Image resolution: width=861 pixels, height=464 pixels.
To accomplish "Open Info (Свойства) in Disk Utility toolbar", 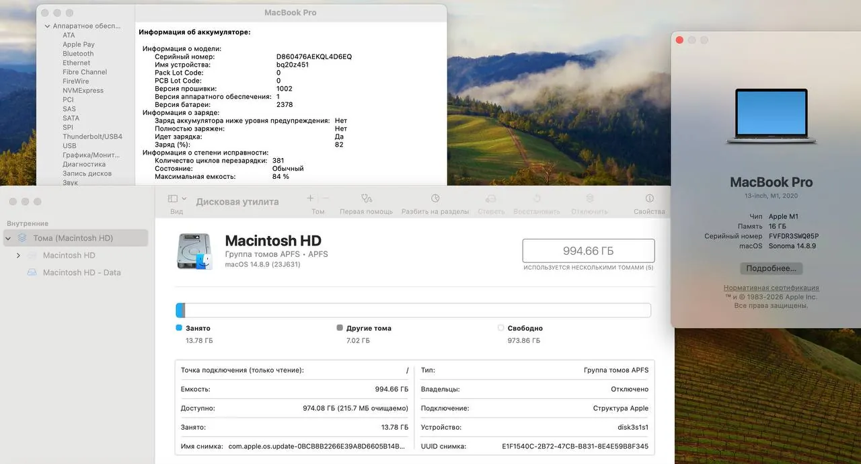I will click(x=649, y=198).
